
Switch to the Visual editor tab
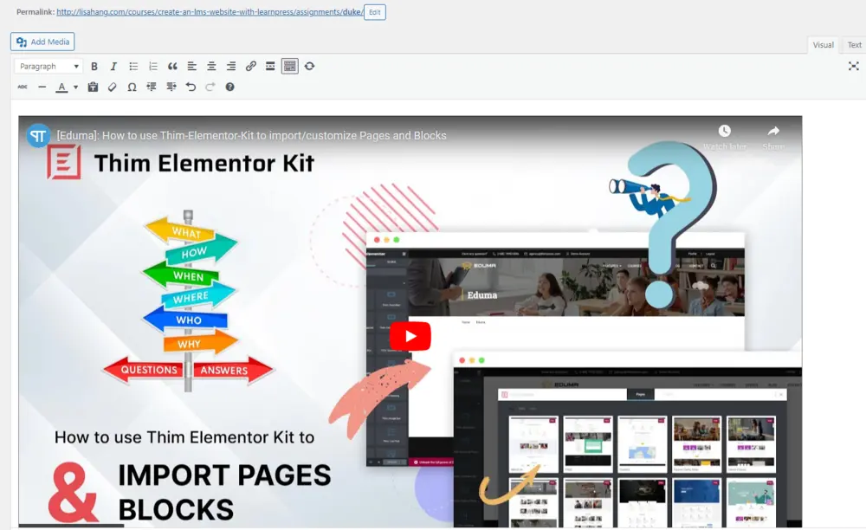[823, 45]
